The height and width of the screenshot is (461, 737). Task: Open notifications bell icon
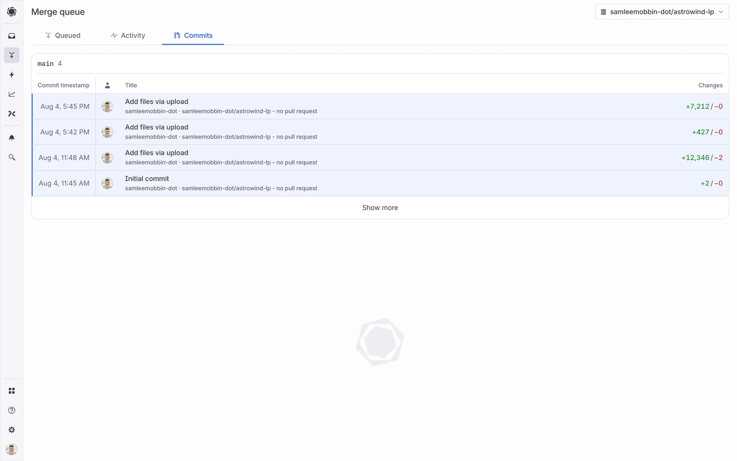[12, 138]
